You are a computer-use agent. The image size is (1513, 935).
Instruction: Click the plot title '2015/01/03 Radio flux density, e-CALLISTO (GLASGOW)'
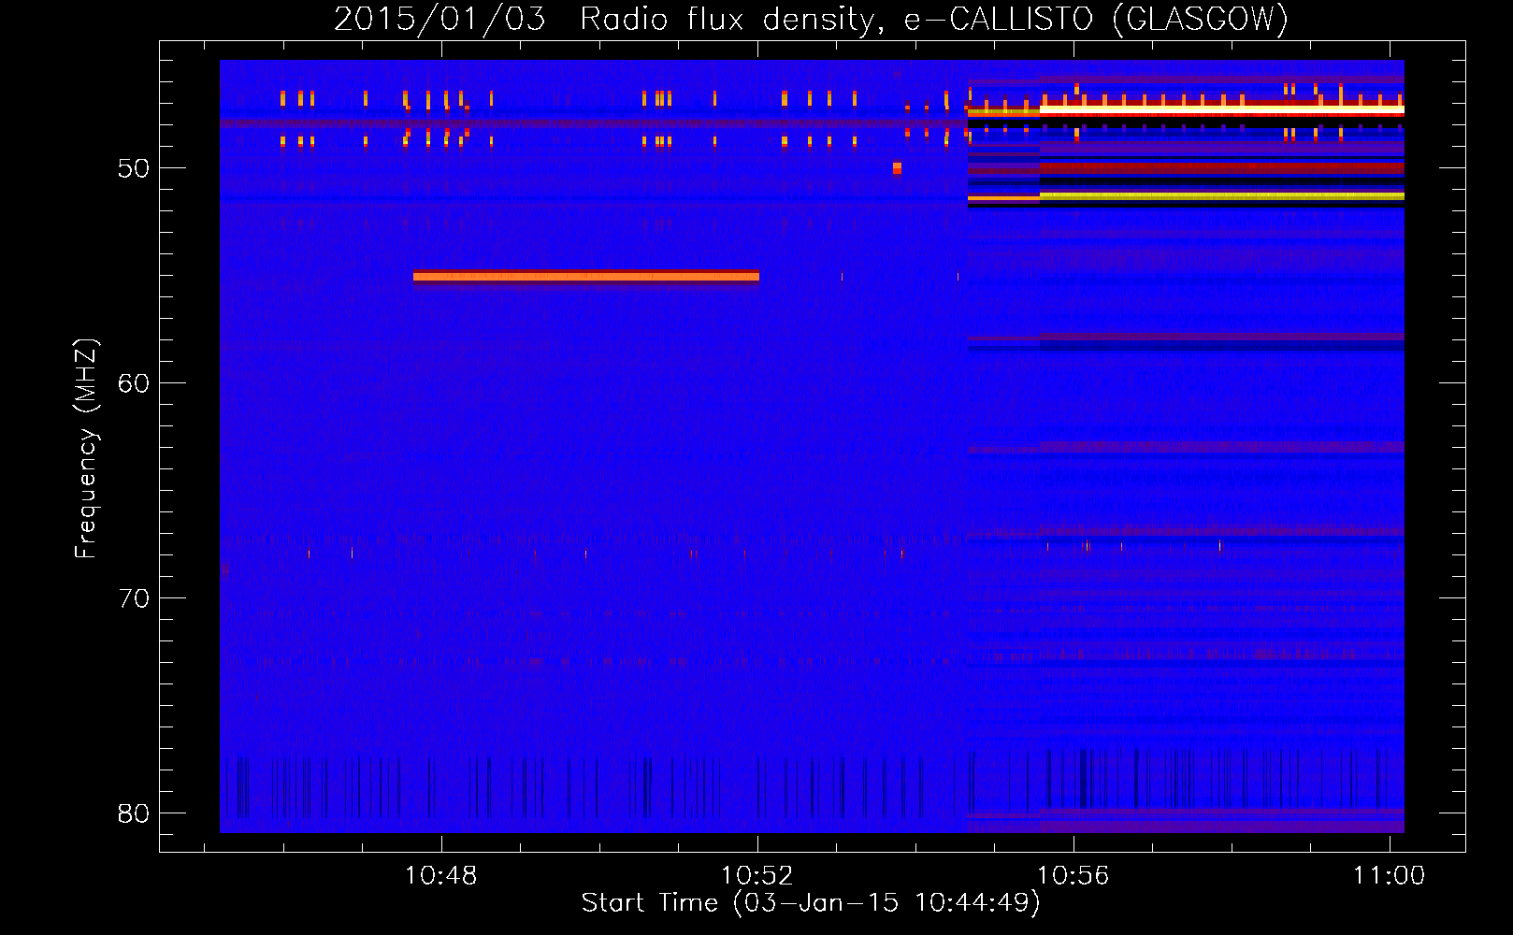click(x=811, y=19)
